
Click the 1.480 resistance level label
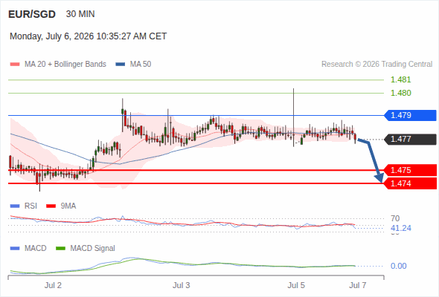401,93
